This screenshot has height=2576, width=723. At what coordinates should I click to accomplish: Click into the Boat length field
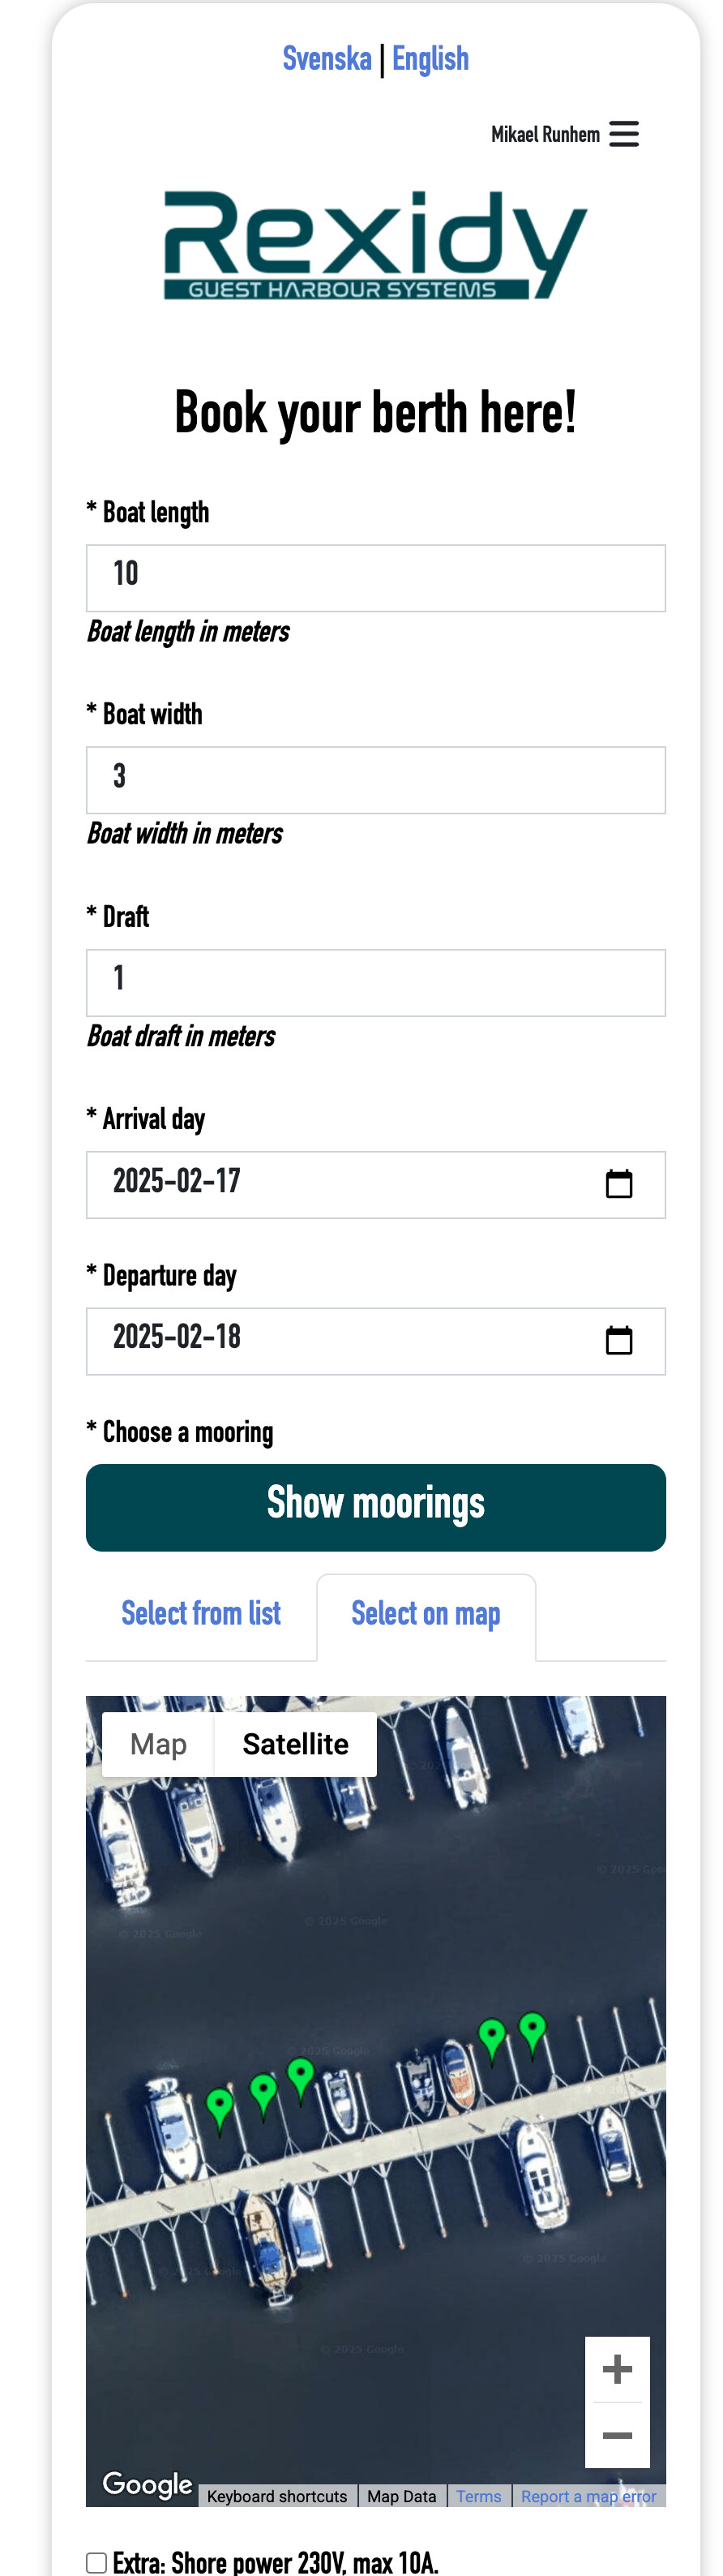pyautogui.click(x=376, y=578)
